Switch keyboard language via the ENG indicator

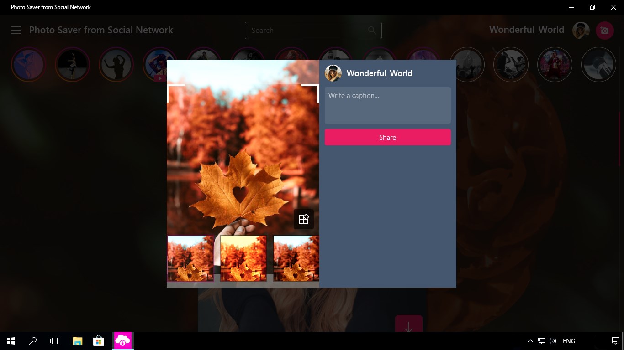pos(569,340)
